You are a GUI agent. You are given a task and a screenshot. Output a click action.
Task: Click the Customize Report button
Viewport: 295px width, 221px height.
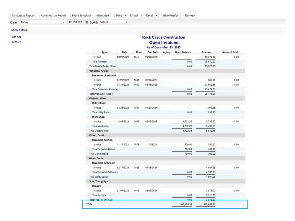click(x=23, y=16)
